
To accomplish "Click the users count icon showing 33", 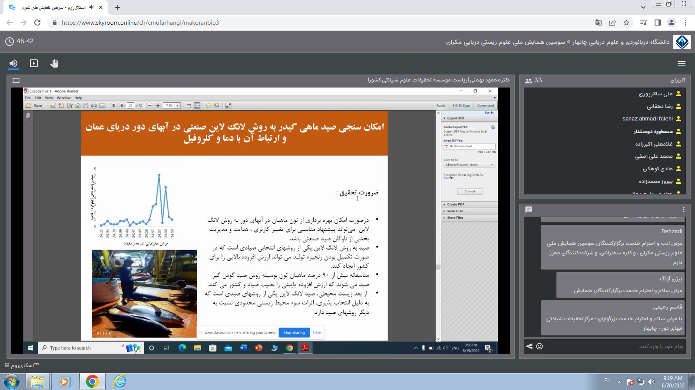I will point(529,81).
